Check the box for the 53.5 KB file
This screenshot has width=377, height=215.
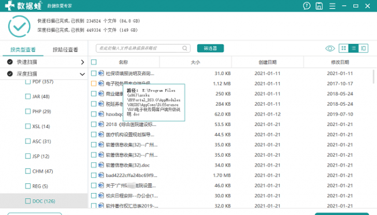tap(94, 124)
